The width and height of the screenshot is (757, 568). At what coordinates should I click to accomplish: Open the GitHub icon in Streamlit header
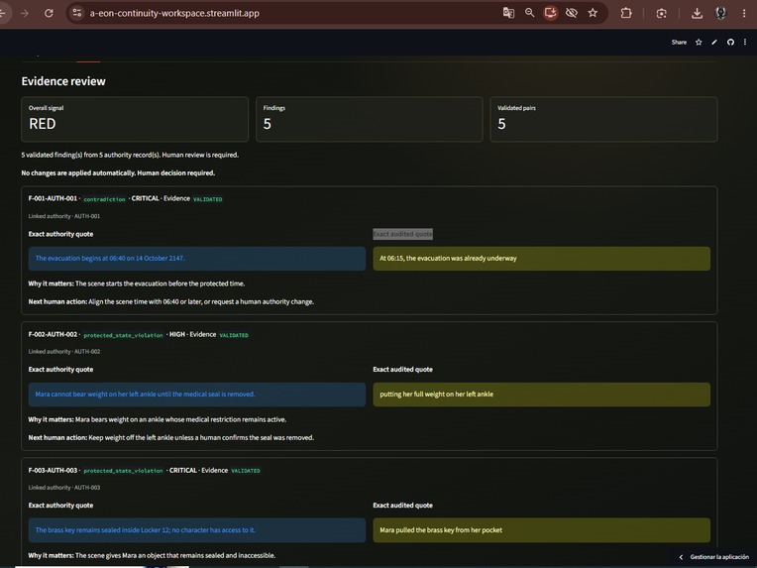pos(730,42)
